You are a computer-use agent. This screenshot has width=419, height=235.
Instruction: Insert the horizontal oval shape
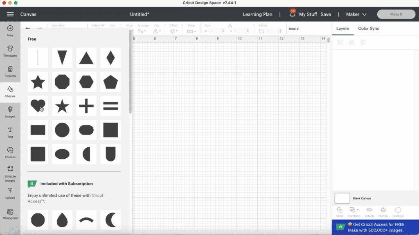(x=62, y=154)
